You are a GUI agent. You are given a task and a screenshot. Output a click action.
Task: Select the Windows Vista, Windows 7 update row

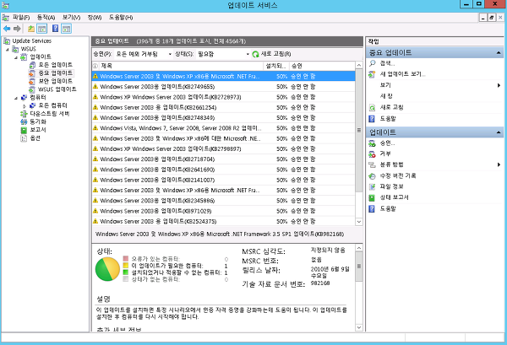tap(223, 128)
